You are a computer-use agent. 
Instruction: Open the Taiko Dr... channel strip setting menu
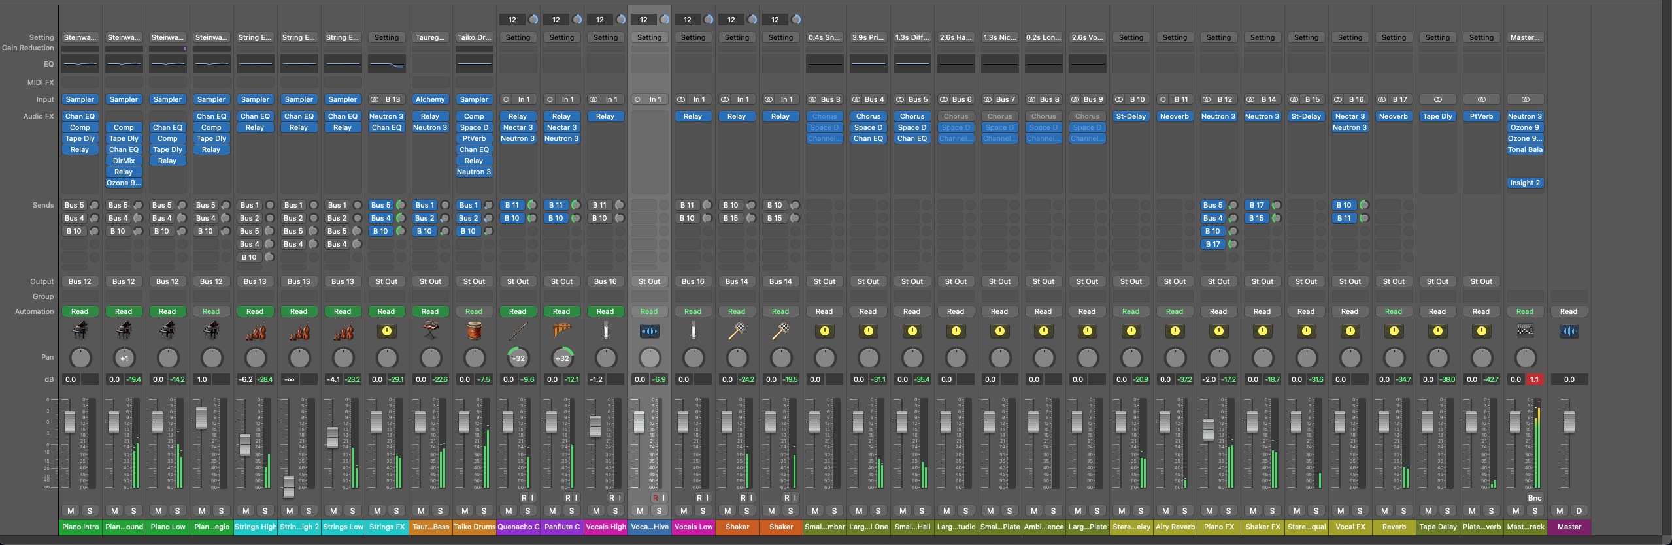(474, 37)
